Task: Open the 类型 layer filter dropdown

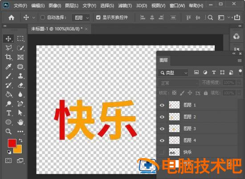Action: click(173, 73)
